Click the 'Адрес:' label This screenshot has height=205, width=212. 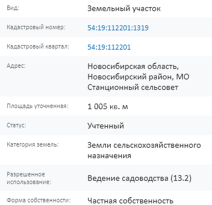coord(16,66)
